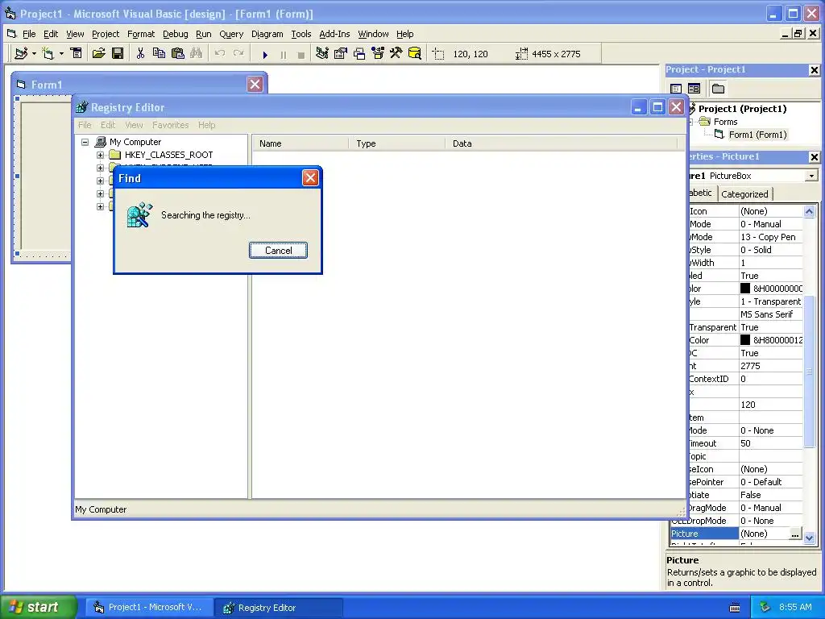825x619 pixels.
Task: Close the Find dialog with X
Action: pos(310,178)
